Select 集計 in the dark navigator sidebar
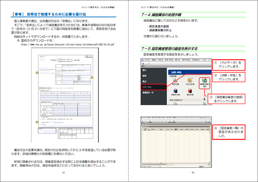 click(154, 81)
